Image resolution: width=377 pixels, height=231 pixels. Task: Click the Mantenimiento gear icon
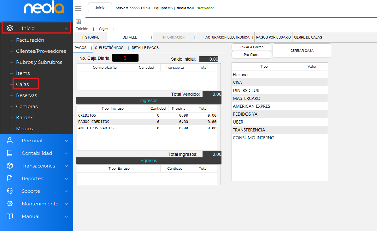[10, 204]
